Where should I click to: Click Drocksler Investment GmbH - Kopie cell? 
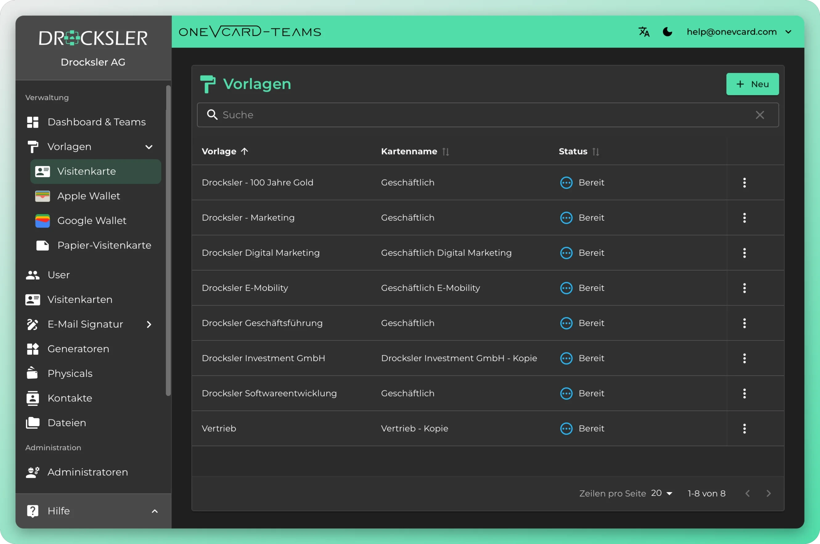pos(459,358)
